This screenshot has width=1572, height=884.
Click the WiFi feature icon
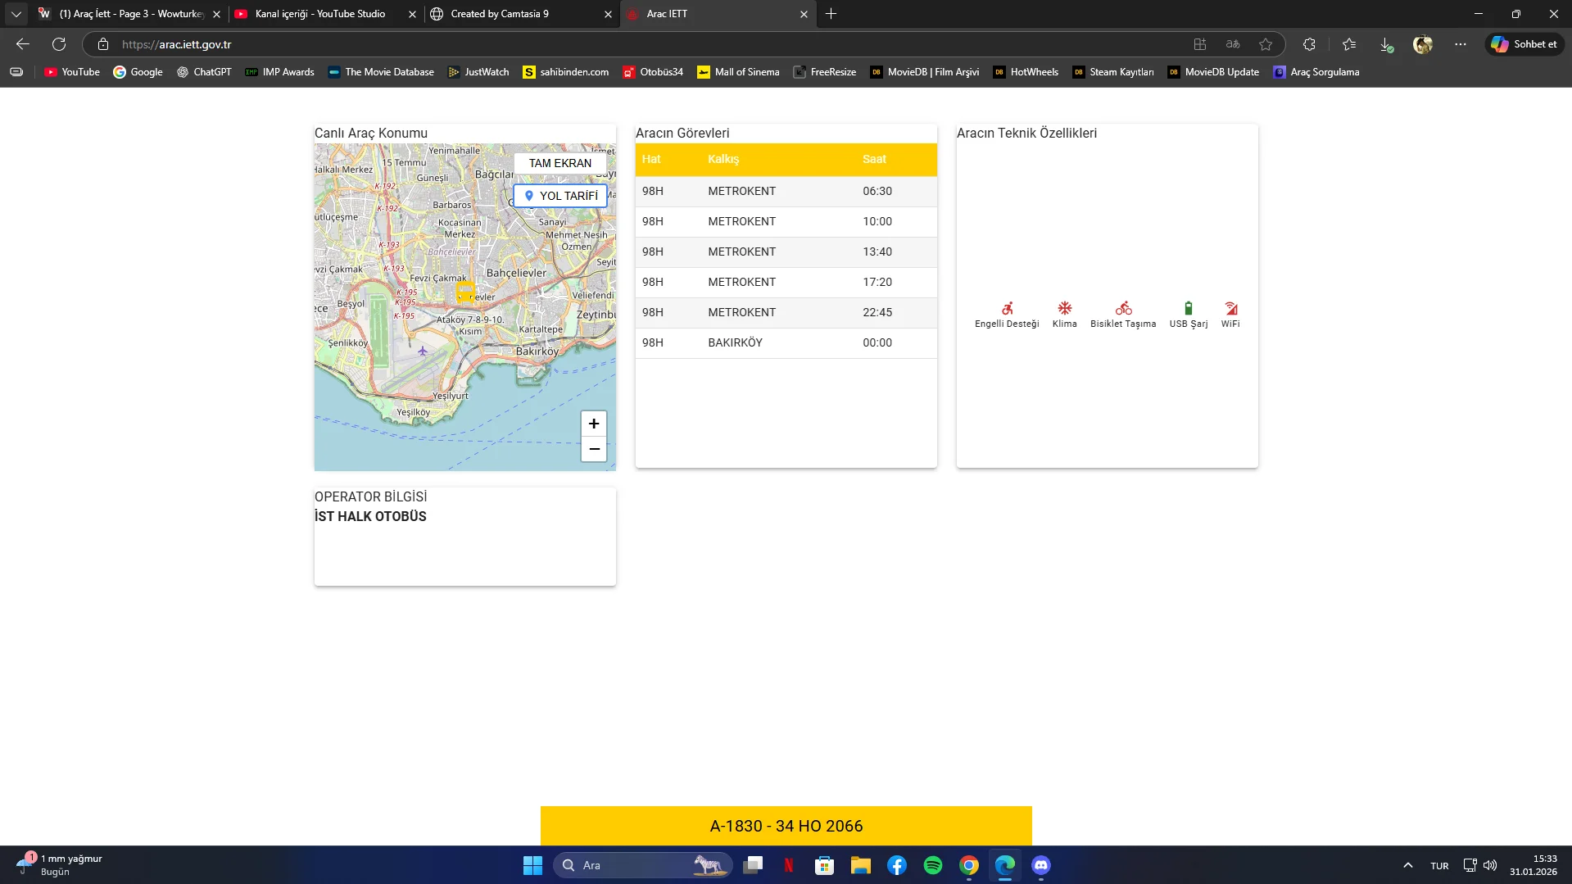[x=1230, y=308]
